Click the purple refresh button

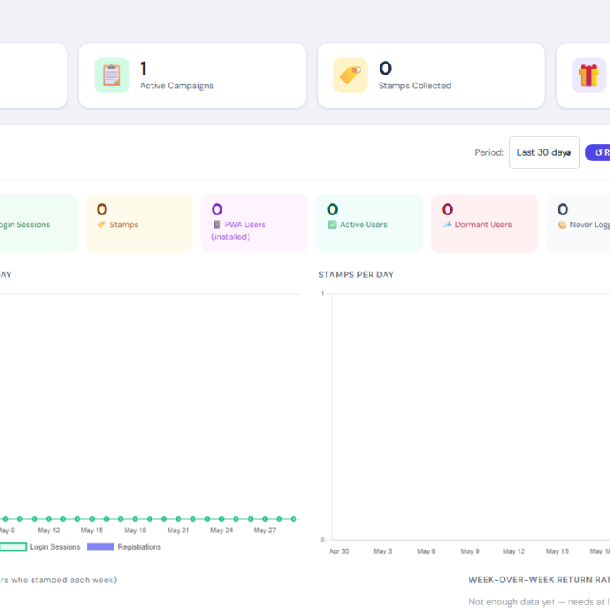click(x=598, y=152)
